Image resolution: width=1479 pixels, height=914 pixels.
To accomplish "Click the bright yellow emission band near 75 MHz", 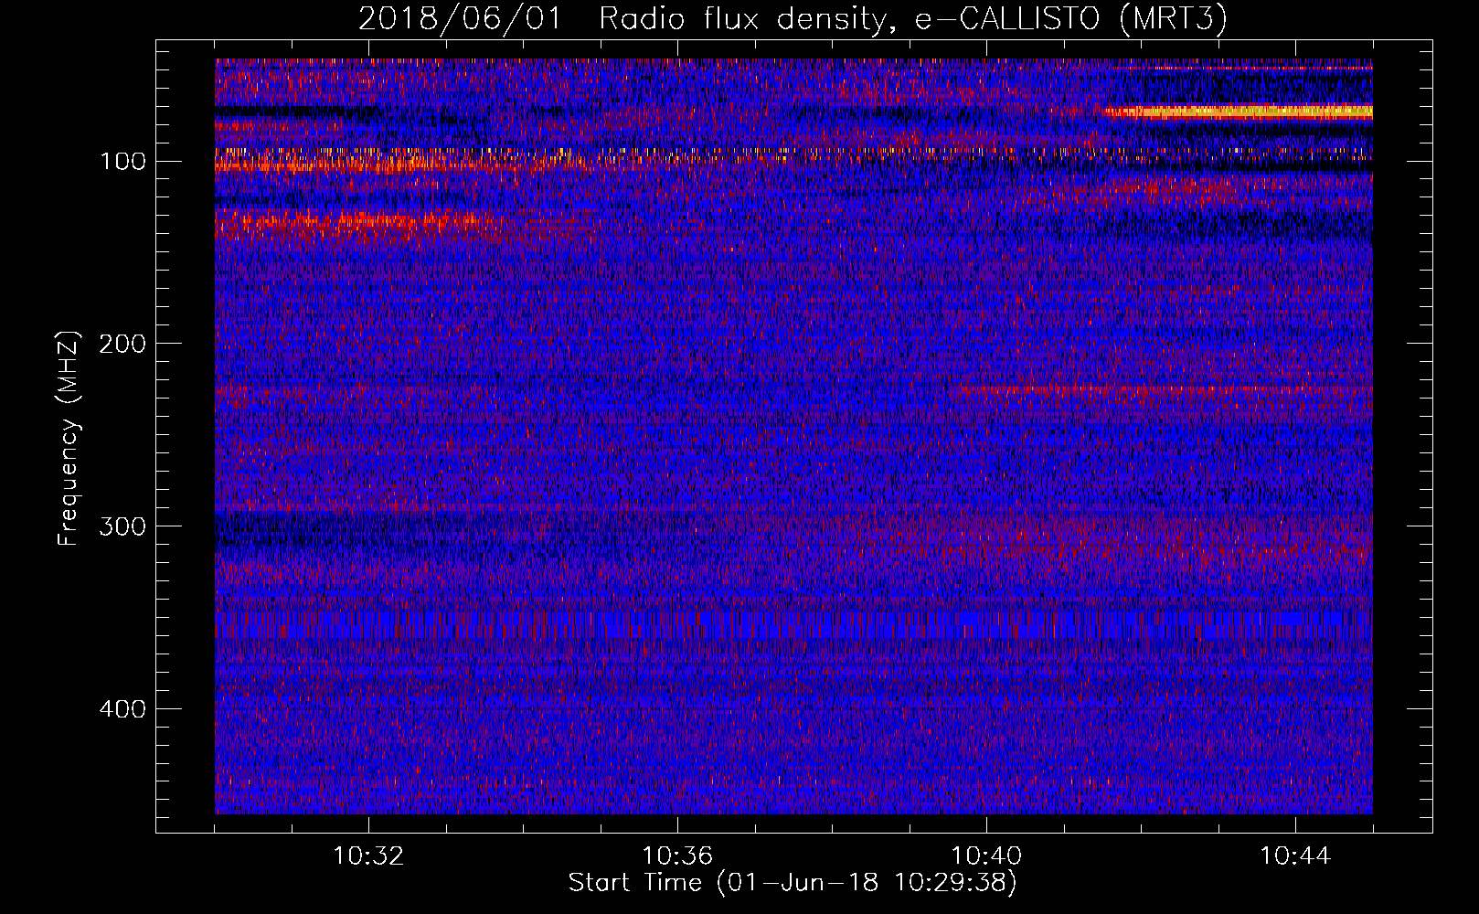I will [1237, 112].
